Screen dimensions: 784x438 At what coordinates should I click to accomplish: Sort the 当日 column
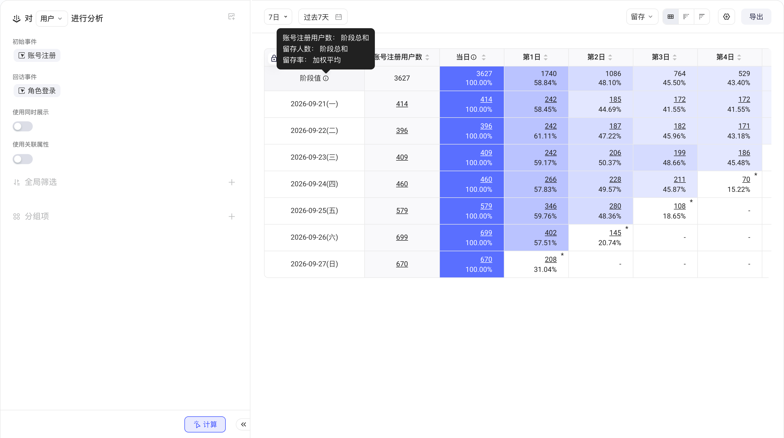click(x=484, y=57)
